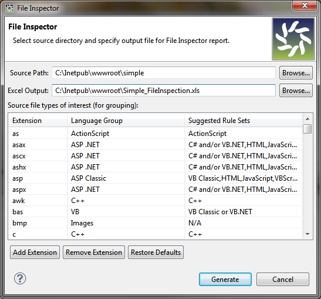Click the scroll down arrow in extensions table

click(308, 234)
